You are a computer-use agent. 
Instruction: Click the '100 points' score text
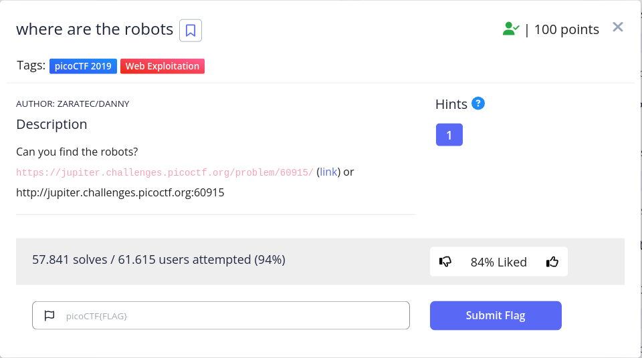pos(566,29)
